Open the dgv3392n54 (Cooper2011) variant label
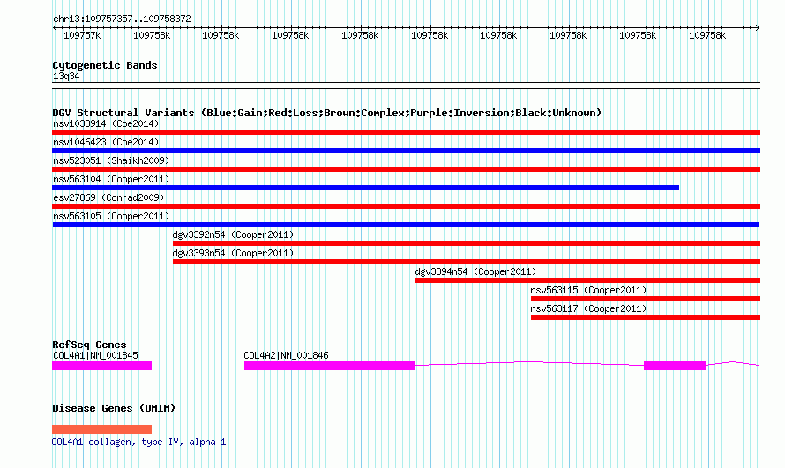Viewport: 785px width, 468px height. pos(233,234)
